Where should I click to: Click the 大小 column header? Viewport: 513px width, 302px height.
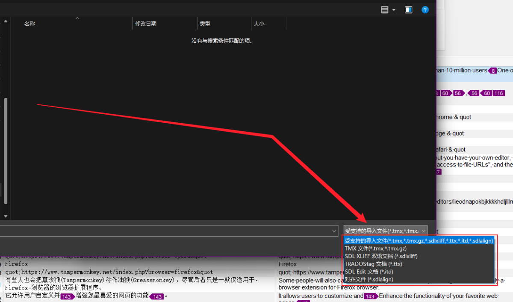click(x=259, y=24)
